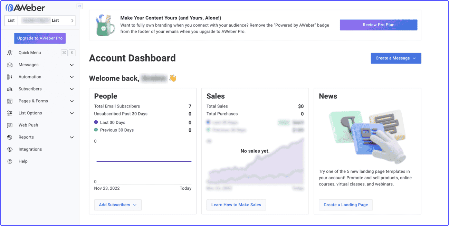Open the Create a Message dropdown

(x=396, y=58)
